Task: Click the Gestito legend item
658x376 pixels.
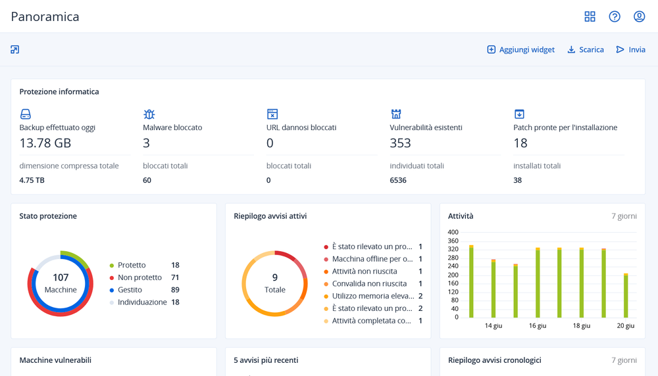Action: (x=131, y=290)
